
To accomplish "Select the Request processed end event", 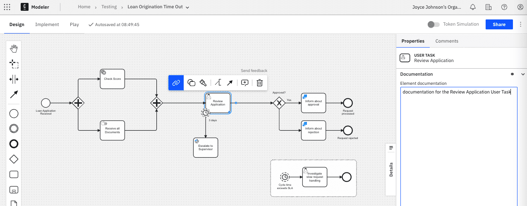I will tap(347, 103).
